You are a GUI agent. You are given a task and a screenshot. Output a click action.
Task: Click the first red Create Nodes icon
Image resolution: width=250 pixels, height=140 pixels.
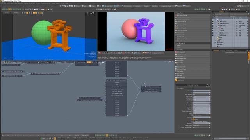tap(176, 52)
